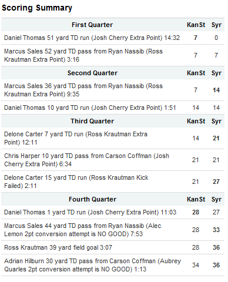Select the Third Quarter header row
Image resolution: width=228 pixels, height=282 pixels.
[x=113, y=121]
